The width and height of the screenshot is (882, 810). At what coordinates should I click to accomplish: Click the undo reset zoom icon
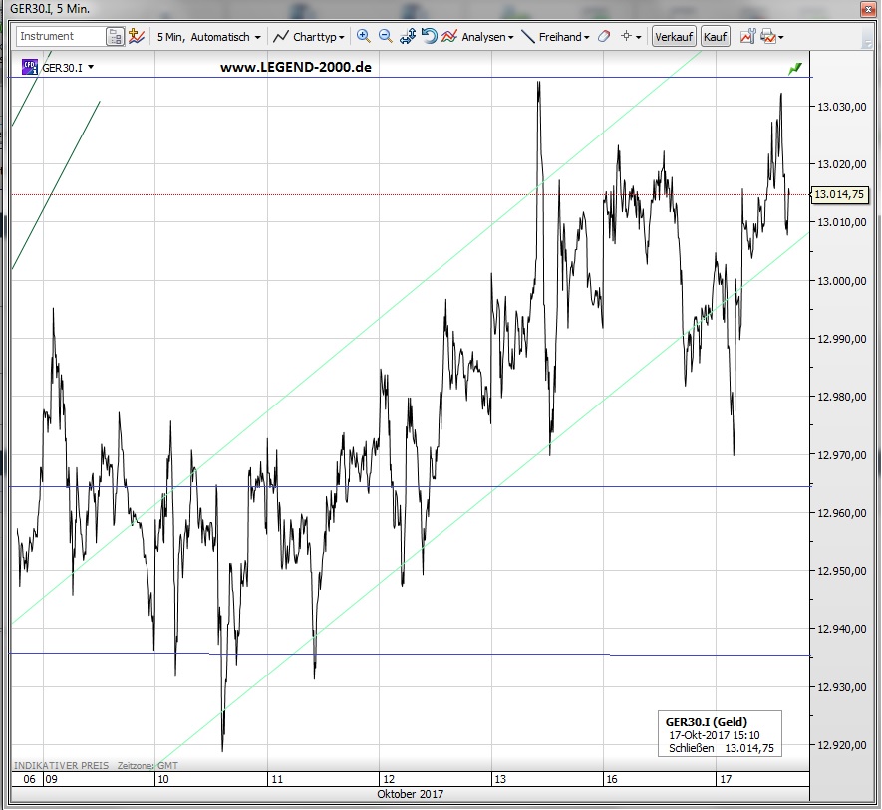(430, 37)
